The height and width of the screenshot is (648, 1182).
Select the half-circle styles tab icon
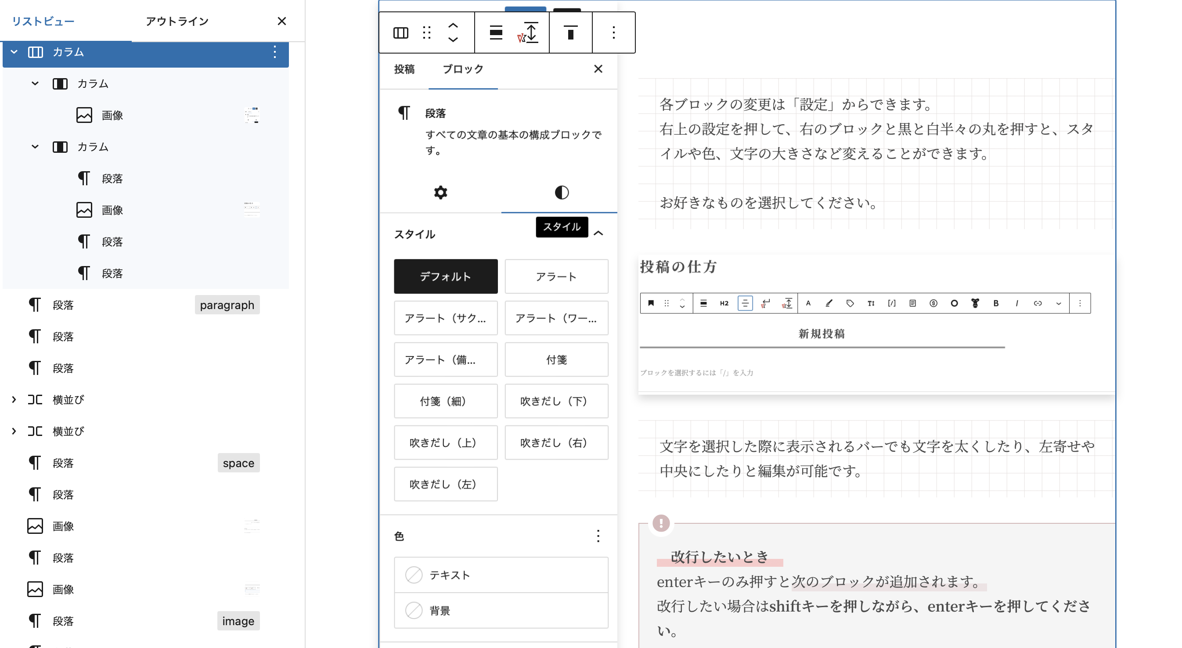point(561,192)
